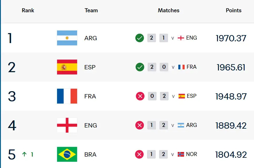Click the Brazil flag in rank 5
This screenshot has height=168, width=254.
point(67,154)
